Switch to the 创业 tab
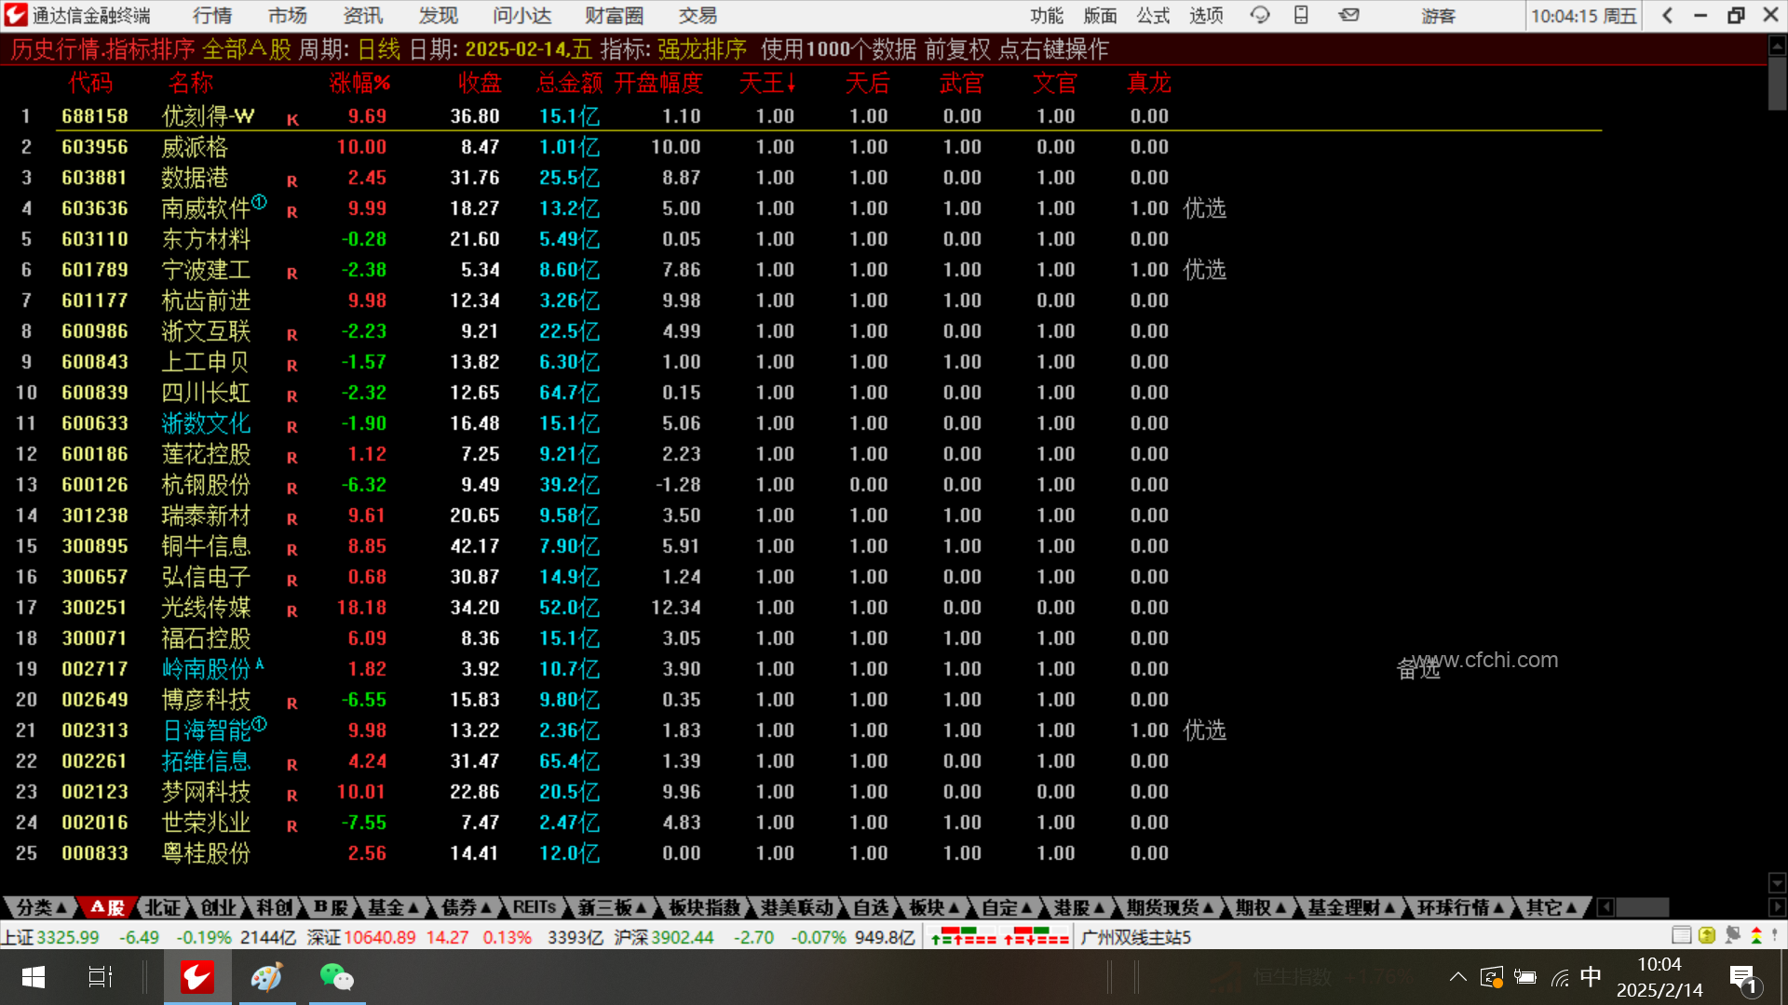Image resolution: width=1788 pixels, height=1005 pixels. pyautogui.click(x=219, y=907)
